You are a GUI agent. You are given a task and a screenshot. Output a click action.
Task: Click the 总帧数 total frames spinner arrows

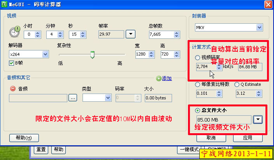click(x=177, y=35)
